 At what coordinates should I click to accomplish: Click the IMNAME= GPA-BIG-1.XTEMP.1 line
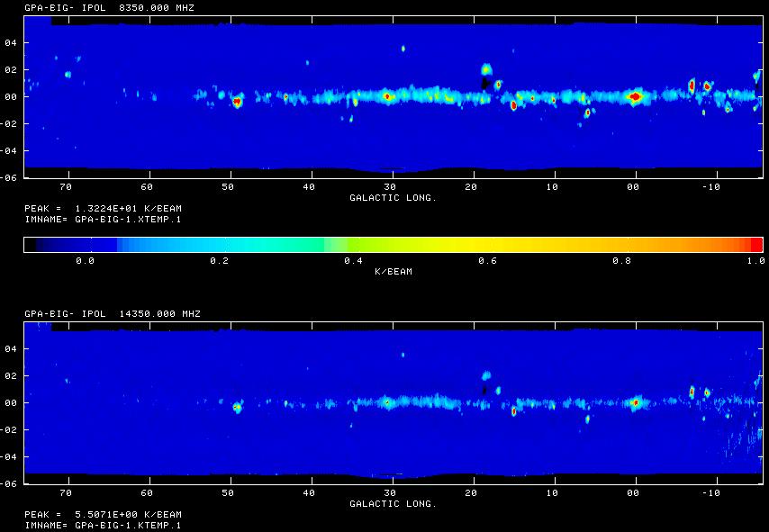103,219
